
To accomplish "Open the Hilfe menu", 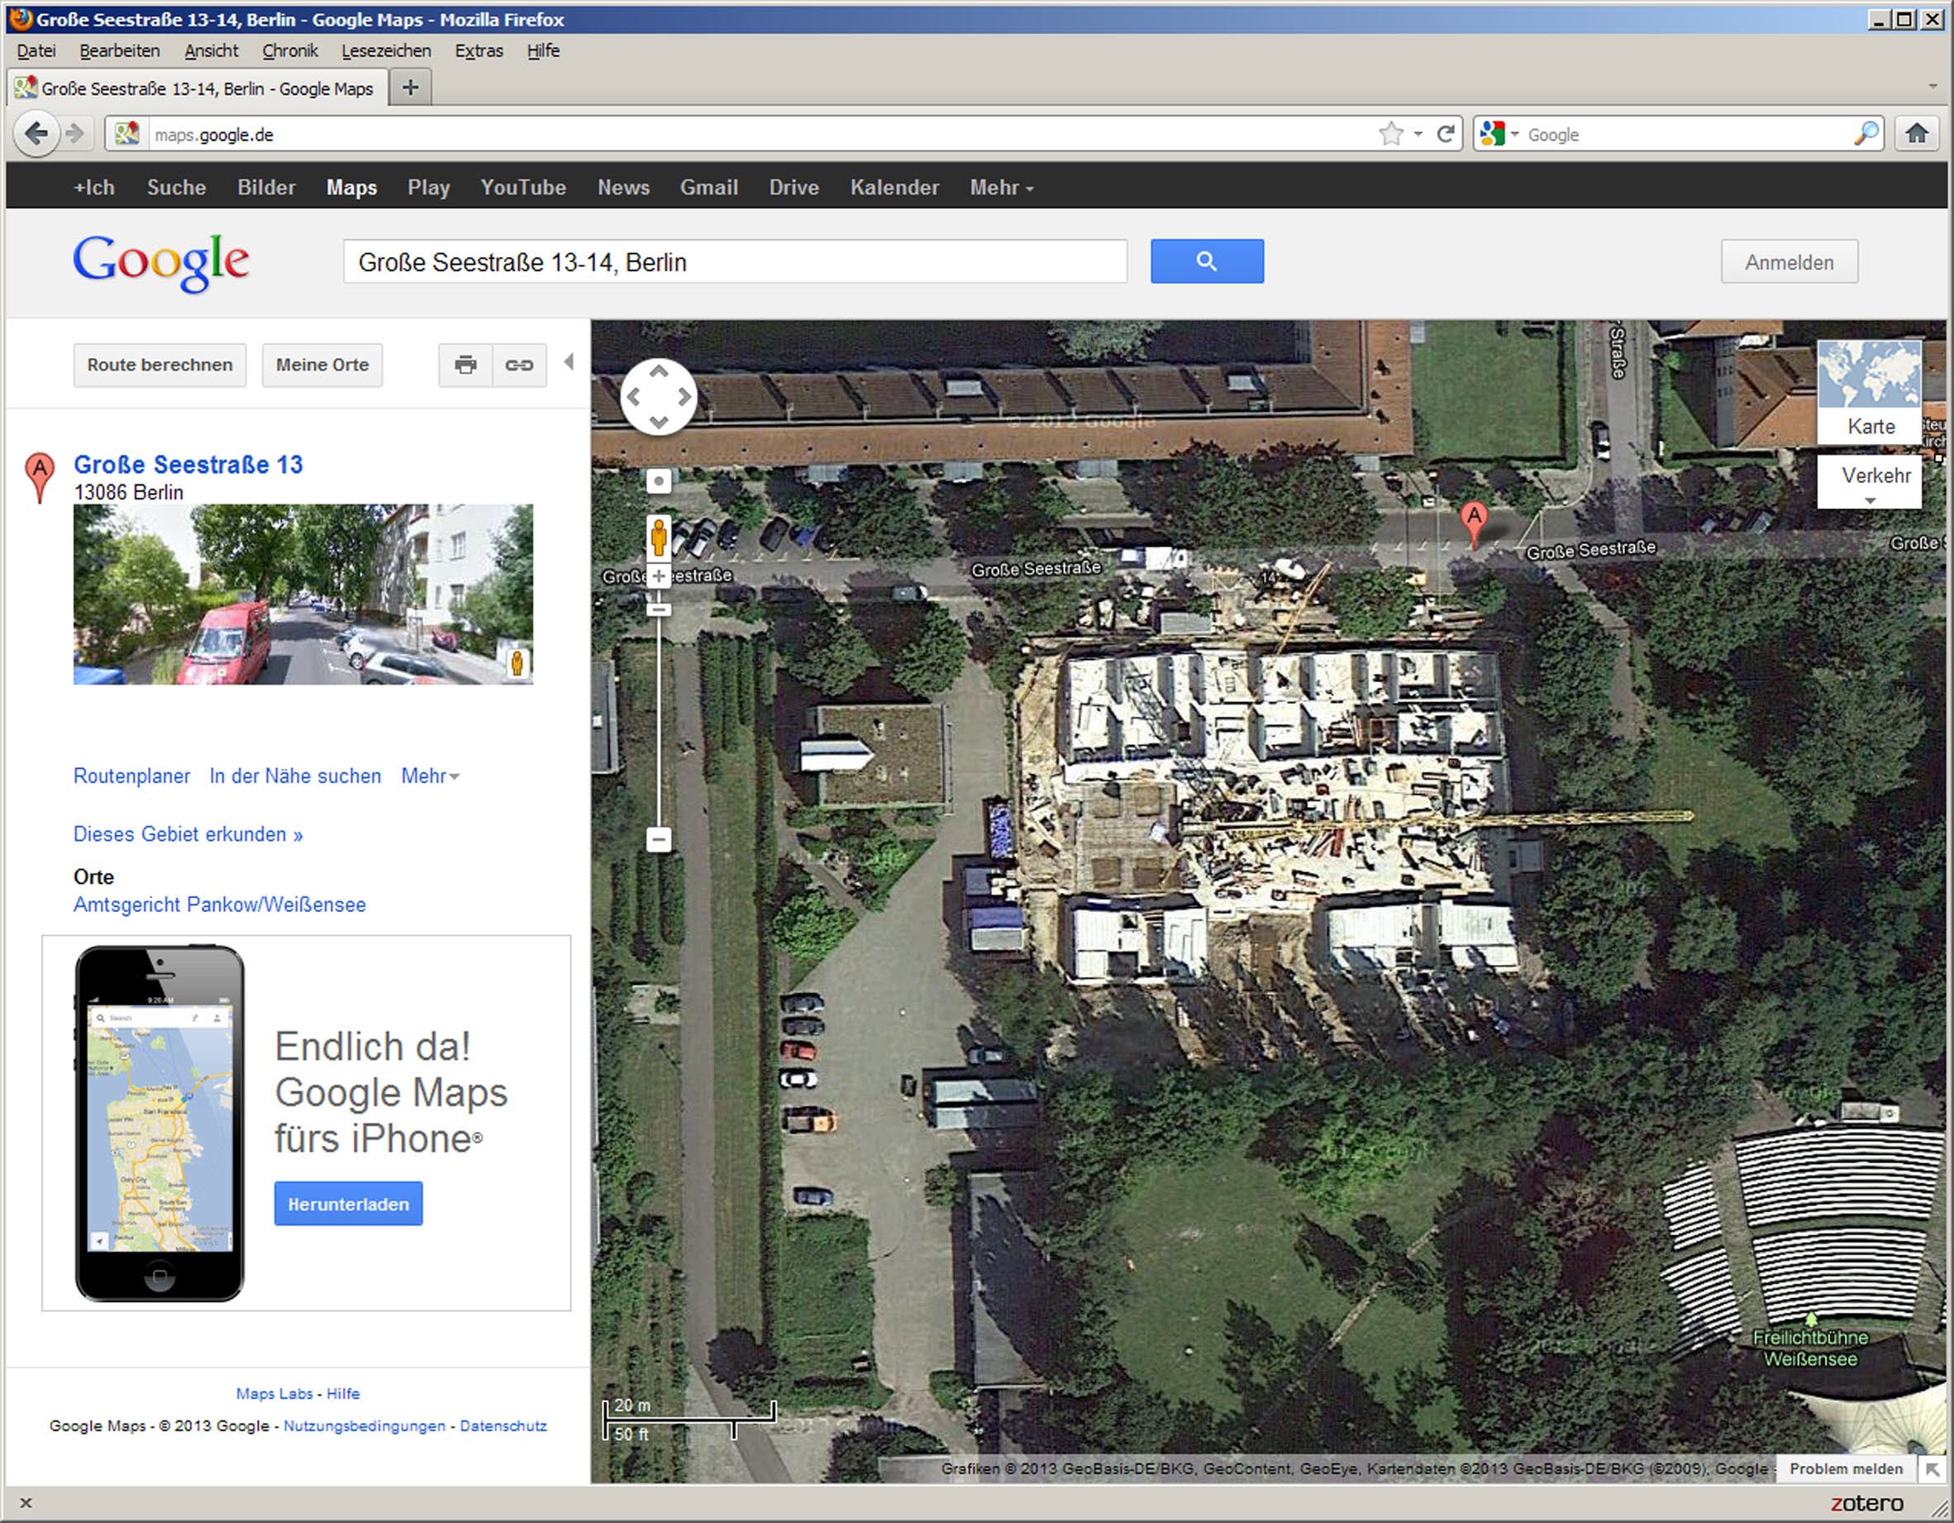I will click(x=543, y=51).
